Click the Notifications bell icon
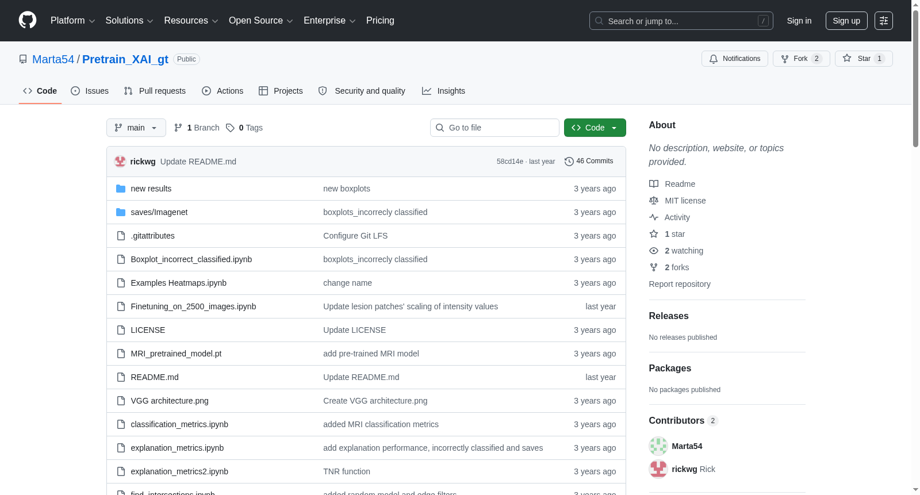 [x=714, y=59]
